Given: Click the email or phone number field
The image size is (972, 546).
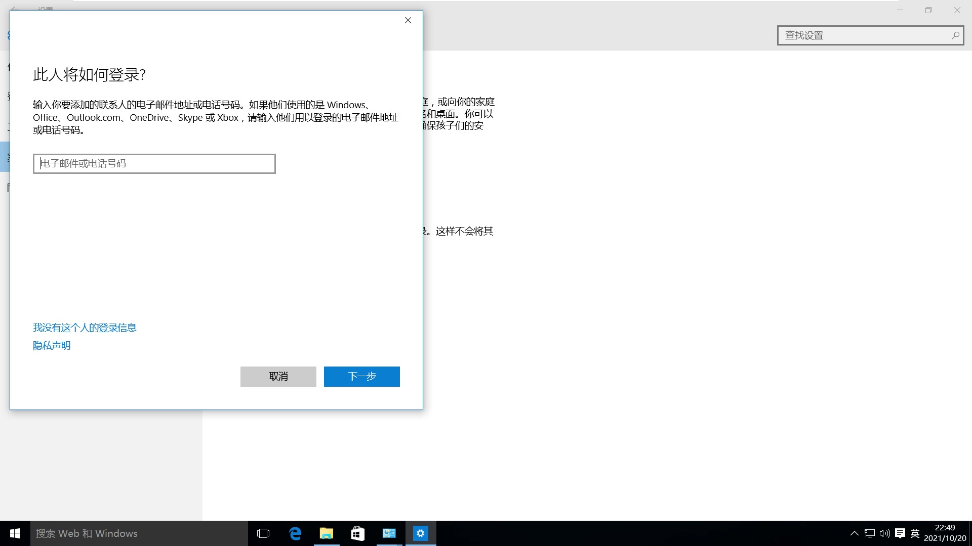Looking at the screenshot, I should pyautogui.click(x=154, y=164).
